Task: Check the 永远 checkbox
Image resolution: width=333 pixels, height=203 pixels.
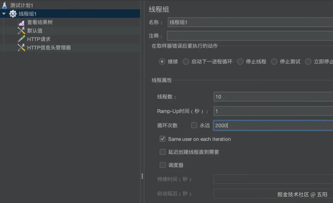Action: point(194,125)
